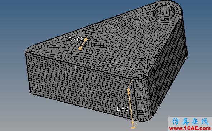Pick fixed point on the right side's far edge

click(186, 58)
